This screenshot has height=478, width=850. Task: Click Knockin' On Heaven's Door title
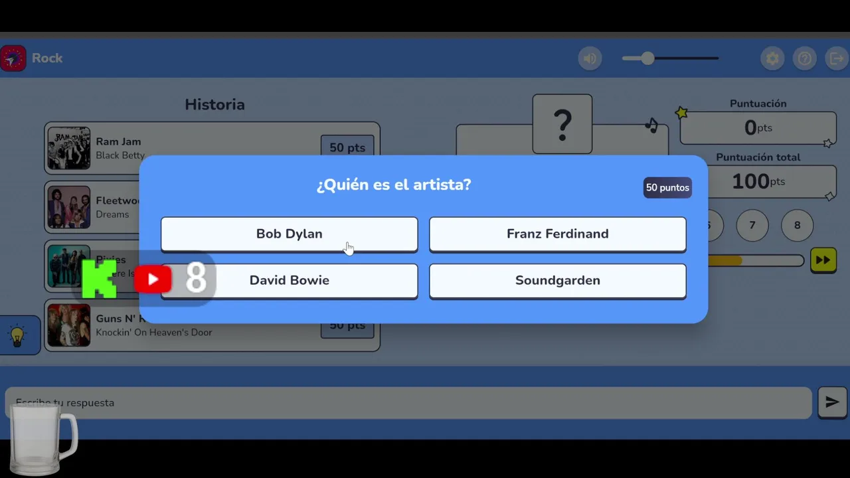point(154,332)
